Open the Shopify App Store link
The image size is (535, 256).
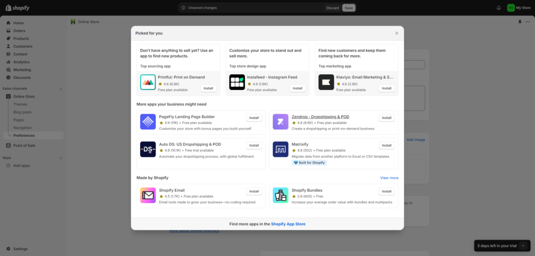coord(288,224)
